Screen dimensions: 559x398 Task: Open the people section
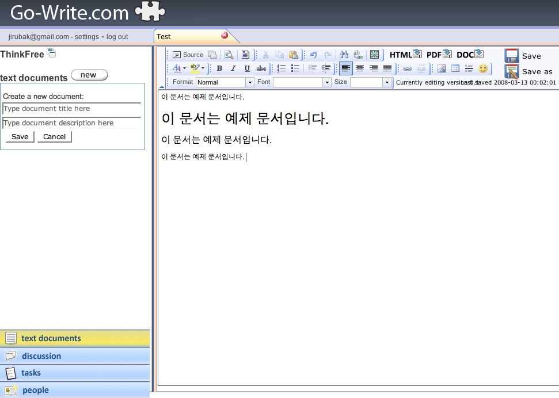[75, 390]
